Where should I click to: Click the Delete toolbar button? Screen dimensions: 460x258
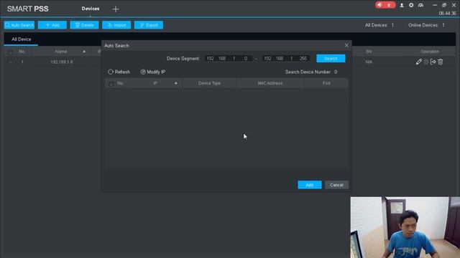point(84,25)
